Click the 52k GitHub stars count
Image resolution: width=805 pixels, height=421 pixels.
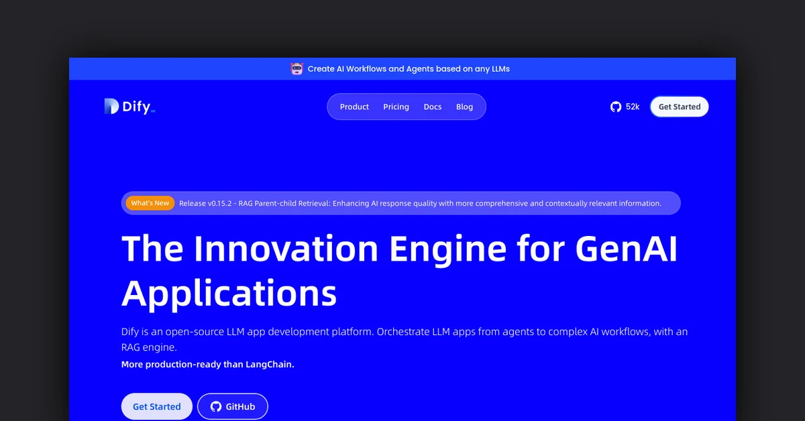[x=633, y=107]
